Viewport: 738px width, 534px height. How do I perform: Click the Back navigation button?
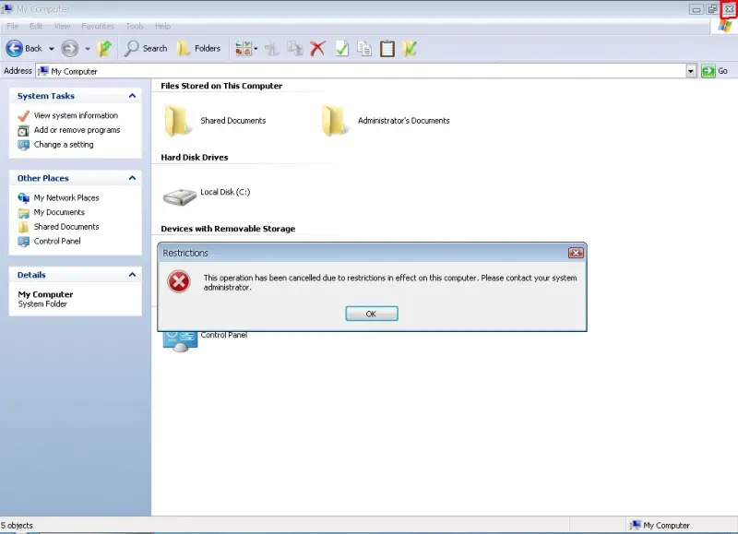[x=24, y=49]
